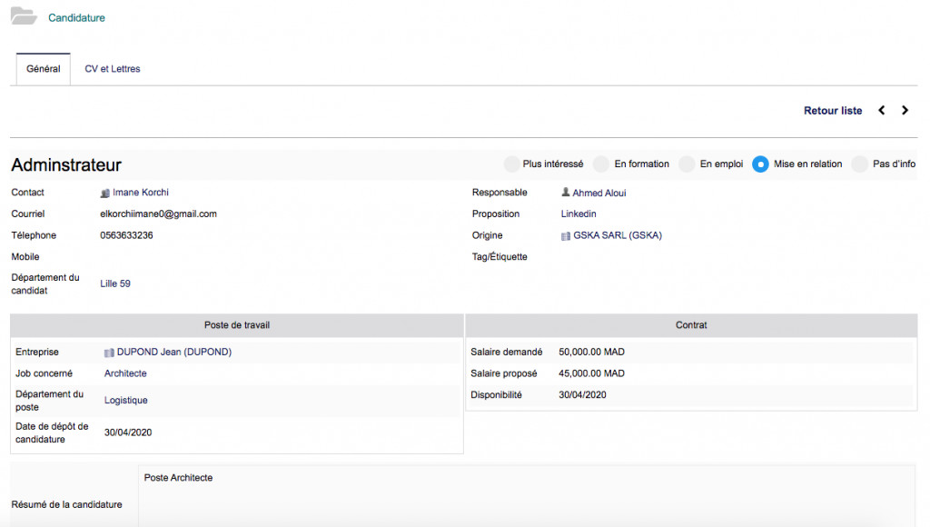Open the GSKA SARL (GSKA) origin link
Viewport: 930px width, 527px height.
click(x=618, y=236)
